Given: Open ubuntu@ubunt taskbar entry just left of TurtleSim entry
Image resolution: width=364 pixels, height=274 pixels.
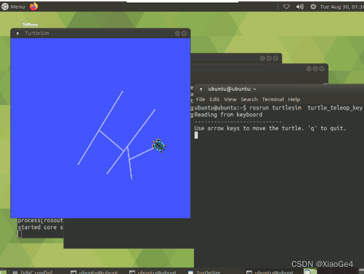Looking at the screenshot, I should [x=153, y=272].
